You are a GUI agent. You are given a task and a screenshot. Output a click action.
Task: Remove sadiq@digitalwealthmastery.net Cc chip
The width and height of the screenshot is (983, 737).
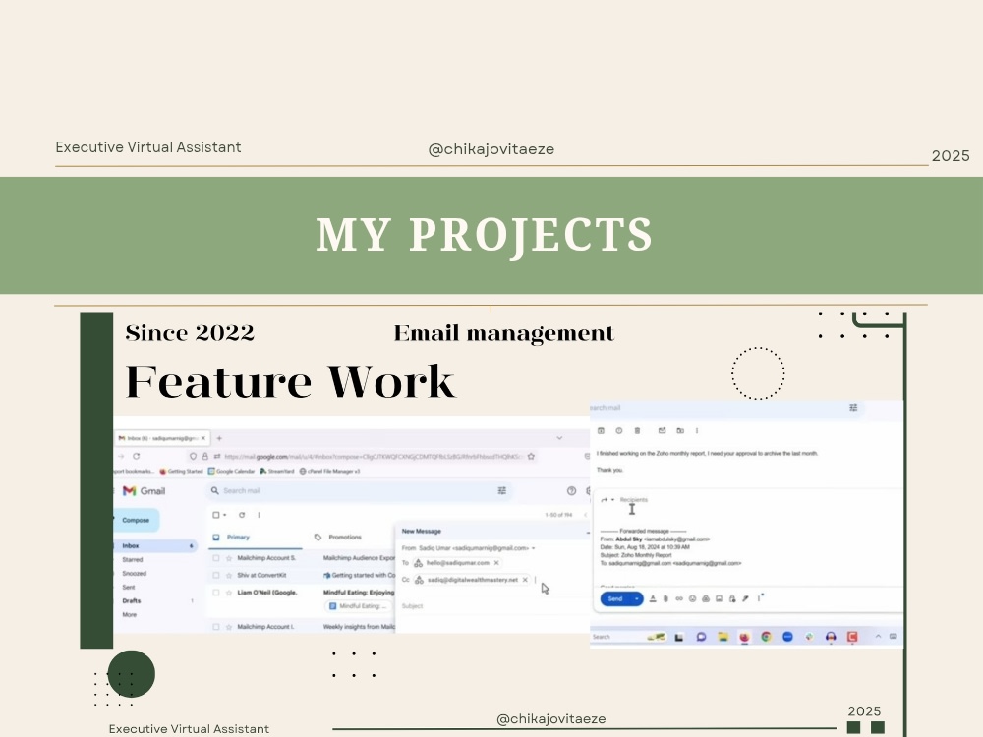click(x=525, y=580)
